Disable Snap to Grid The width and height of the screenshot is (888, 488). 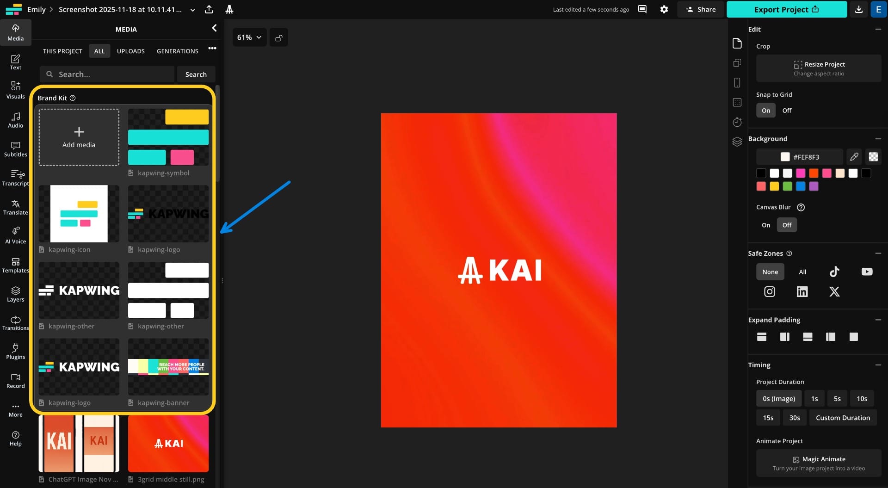point(787,110)
